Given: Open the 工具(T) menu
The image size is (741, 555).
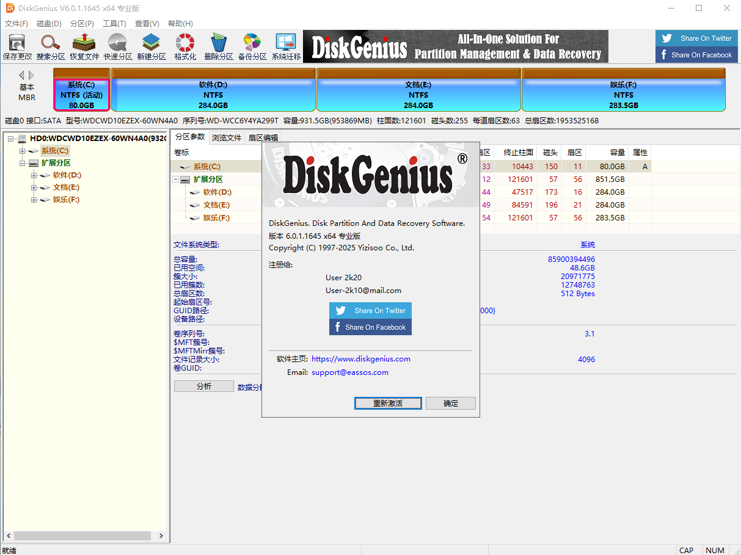Looking at the screenshot, I should 114,23.
